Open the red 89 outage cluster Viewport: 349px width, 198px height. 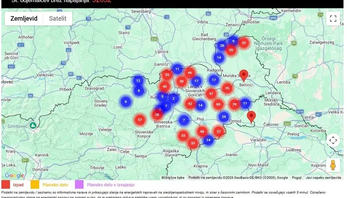218,104
